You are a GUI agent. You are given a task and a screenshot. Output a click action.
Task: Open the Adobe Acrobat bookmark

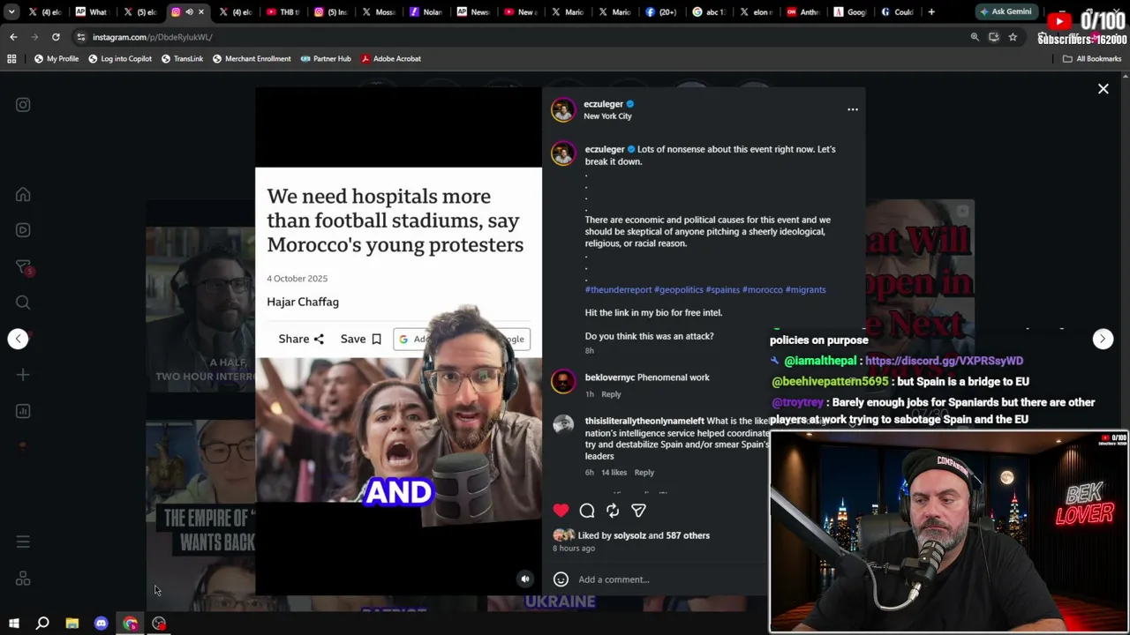tap(391, 59)
